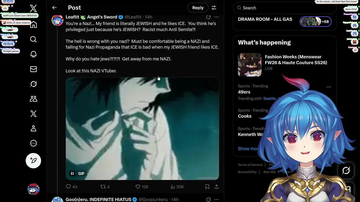Image resolution: width=360 pixels, height=202 pixels.
Task: Go back with the arrow beside Post
Action: [55, 8]
